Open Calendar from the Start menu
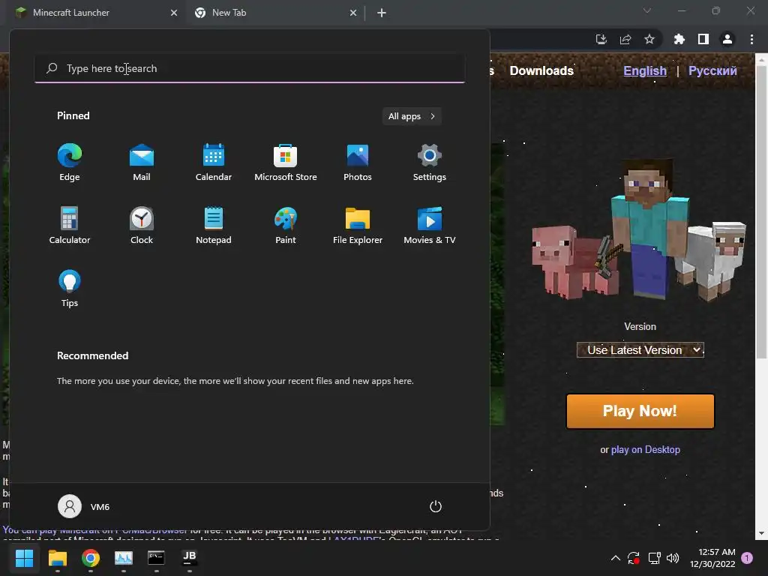The image size is (768, 576). click(x=214, y=163)
